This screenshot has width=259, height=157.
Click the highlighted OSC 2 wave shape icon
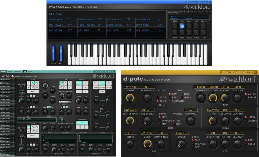(x=28, y=127)
